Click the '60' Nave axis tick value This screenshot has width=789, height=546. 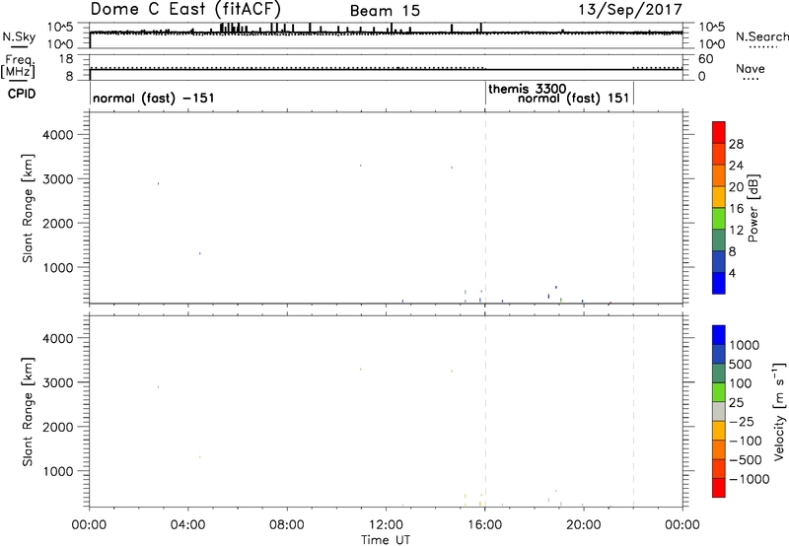point(705,59)
